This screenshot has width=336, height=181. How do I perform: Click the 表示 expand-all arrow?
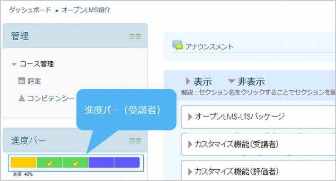pyautogui.click(x=188, y=81)
